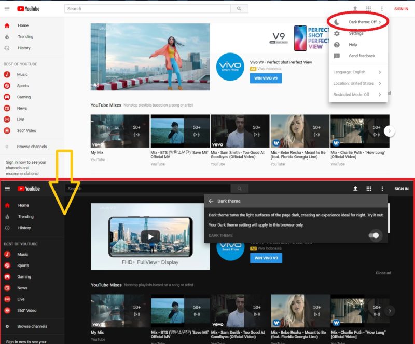This screenshot has width=415, height=344.
Task: Open Charlie Puth mix thumbnail in light theme
Action: tap(360, 131)
